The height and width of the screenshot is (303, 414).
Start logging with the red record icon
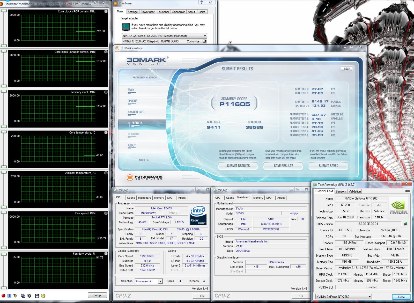point(3,295)
